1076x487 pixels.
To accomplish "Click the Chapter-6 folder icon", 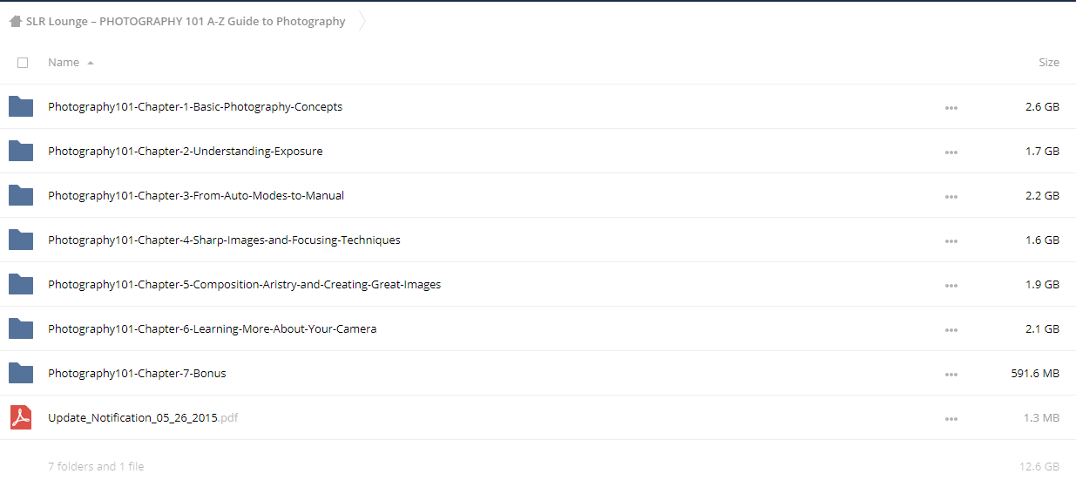I will 21,328.
